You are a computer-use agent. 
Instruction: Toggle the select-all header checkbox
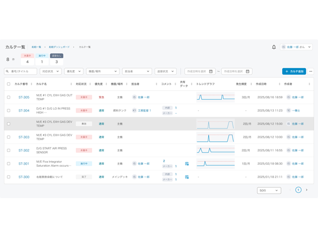tap(9, 84)
